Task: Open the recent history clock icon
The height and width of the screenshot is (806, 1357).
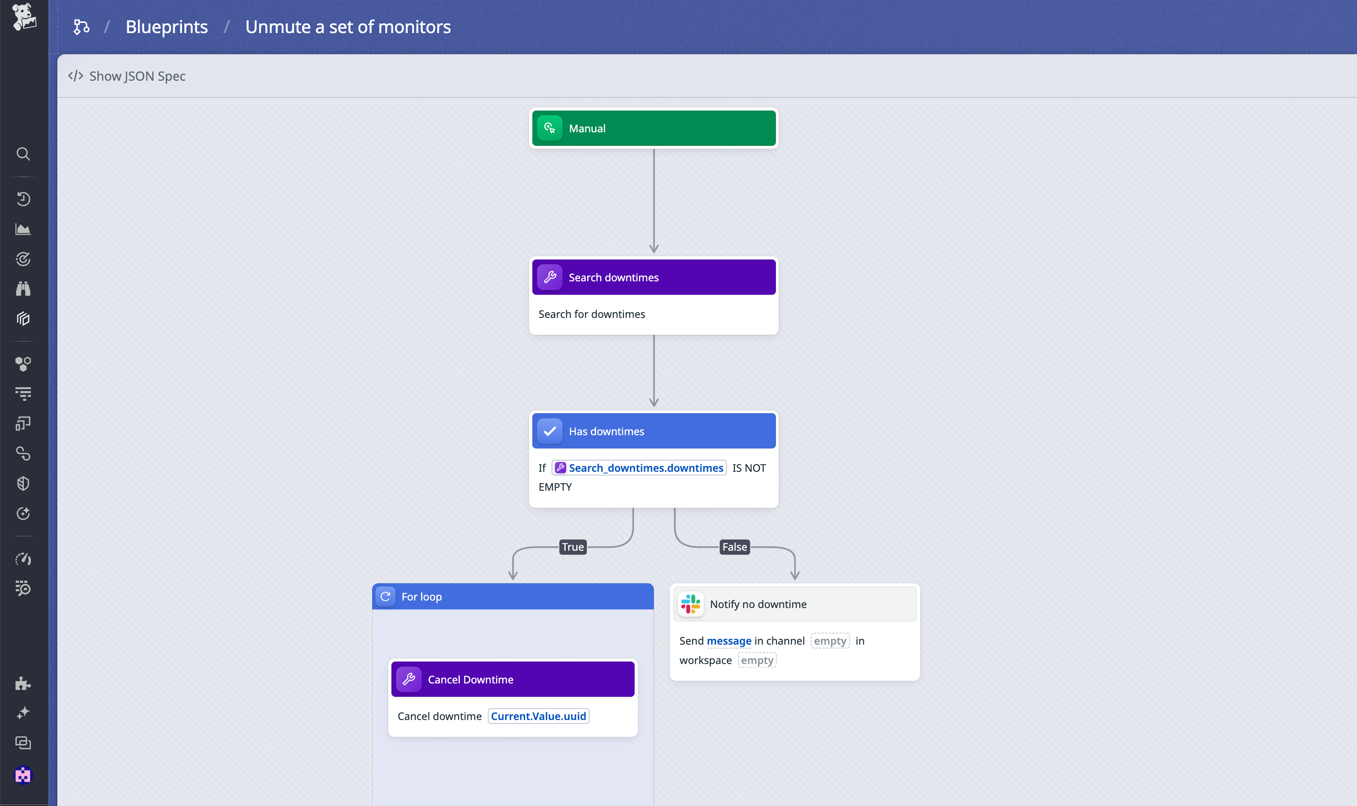Action: (23, 199)
